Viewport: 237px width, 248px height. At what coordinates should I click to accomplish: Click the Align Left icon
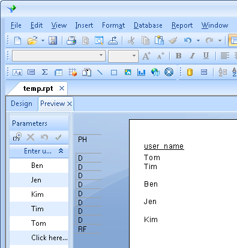click(225, 56)
